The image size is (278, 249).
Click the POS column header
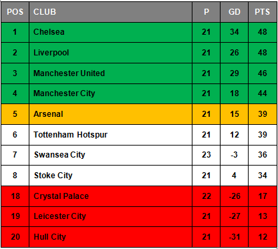click(15, 12)
